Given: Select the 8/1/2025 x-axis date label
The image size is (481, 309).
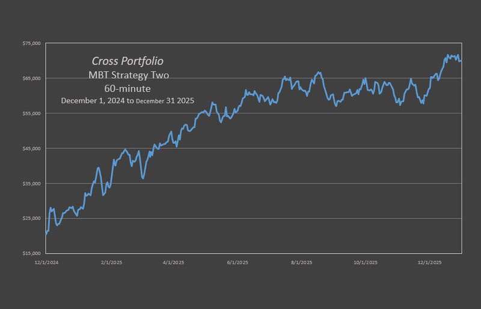Looking at the screenshot, I should [x=301, y=262].
